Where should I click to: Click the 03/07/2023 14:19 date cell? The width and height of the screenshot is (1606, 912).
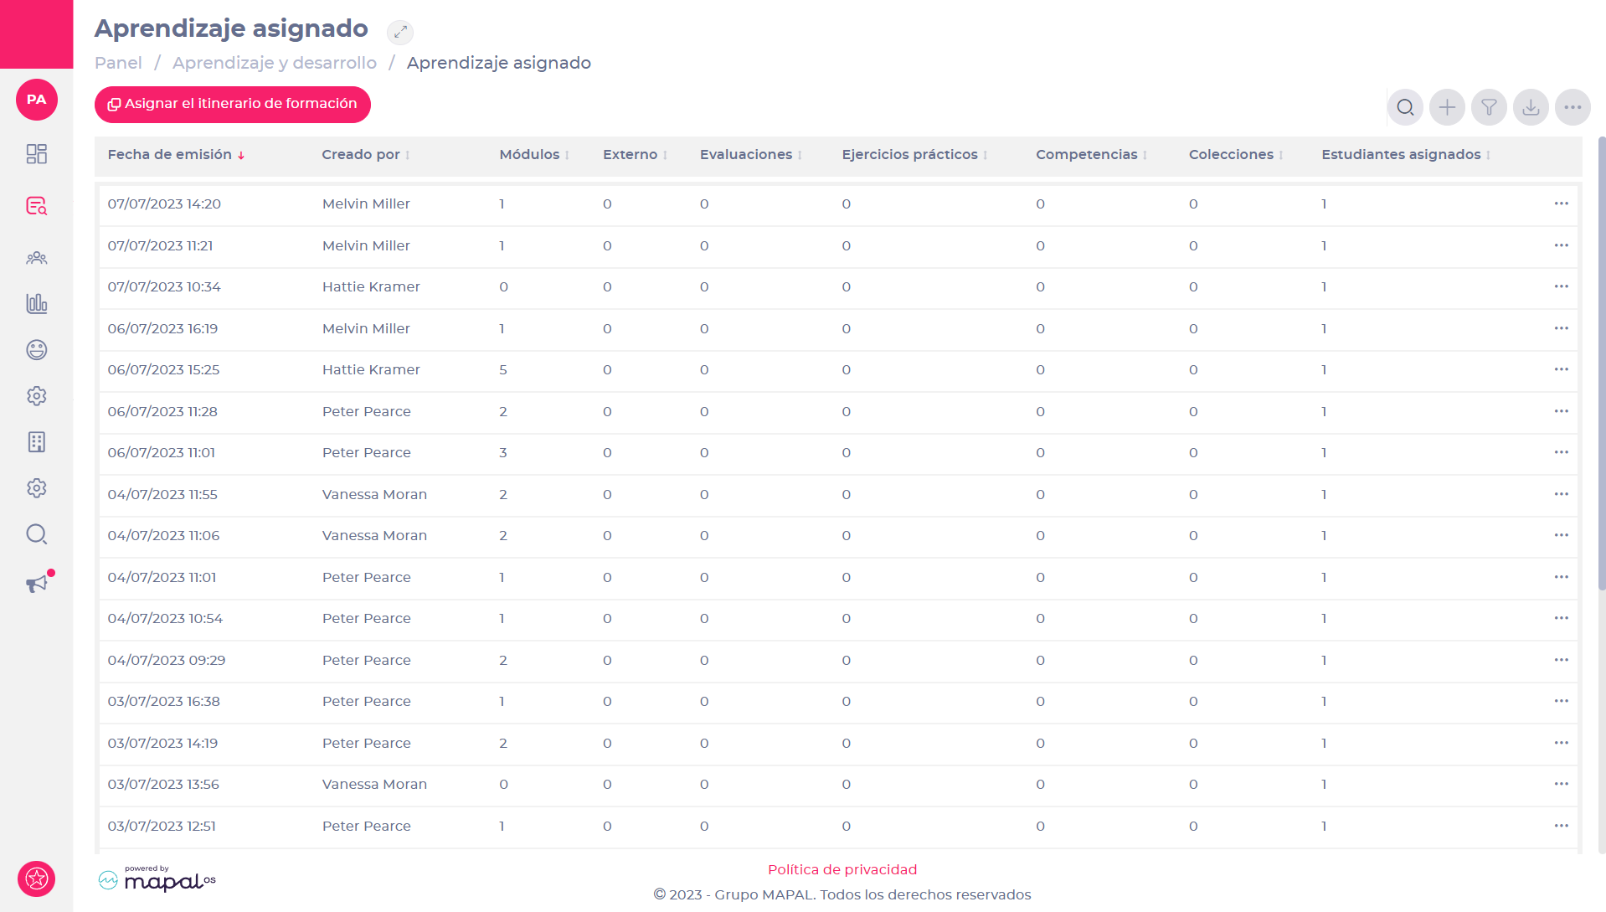[162, 743]
